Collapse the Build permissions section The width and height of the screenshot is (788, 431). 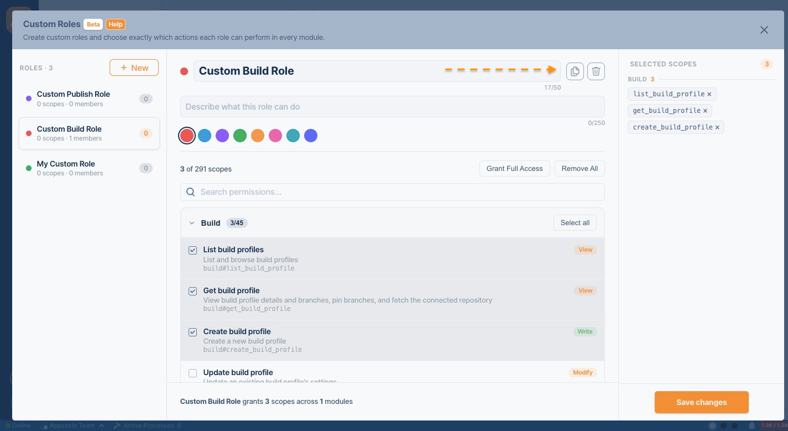(x=192, y=223)
